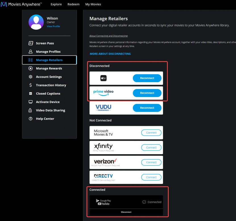This screenshot has height=221, width=236.
Task: Click the Manage Profiles person icon
Action: click(31, 52)
